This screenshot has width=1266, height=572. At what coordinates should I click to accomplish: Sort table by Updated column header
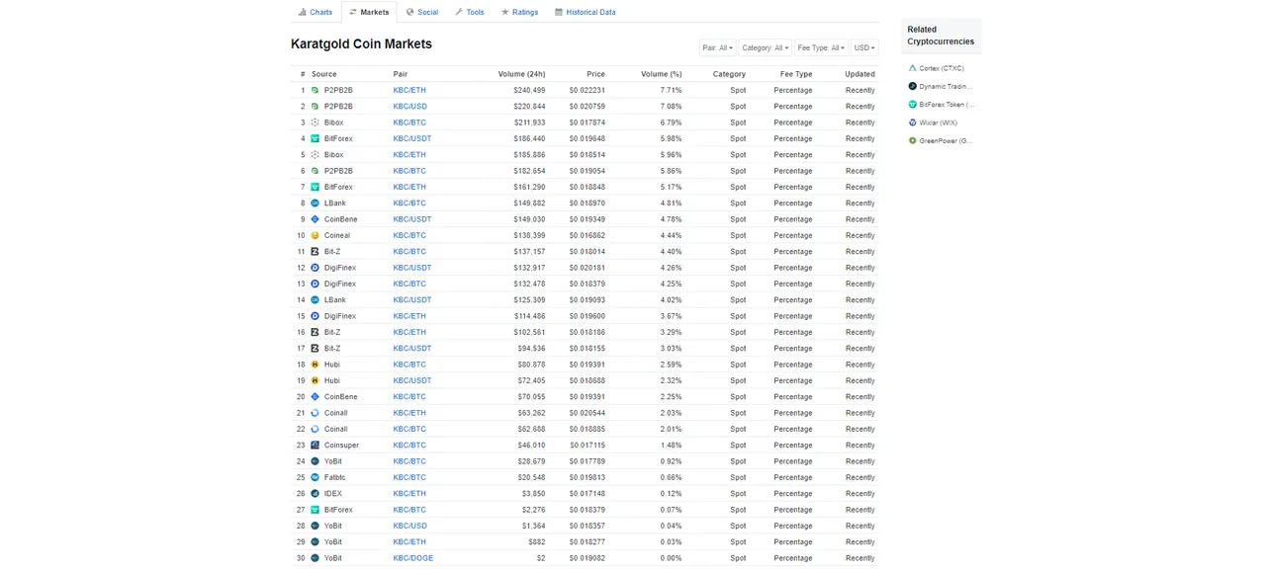859,74
